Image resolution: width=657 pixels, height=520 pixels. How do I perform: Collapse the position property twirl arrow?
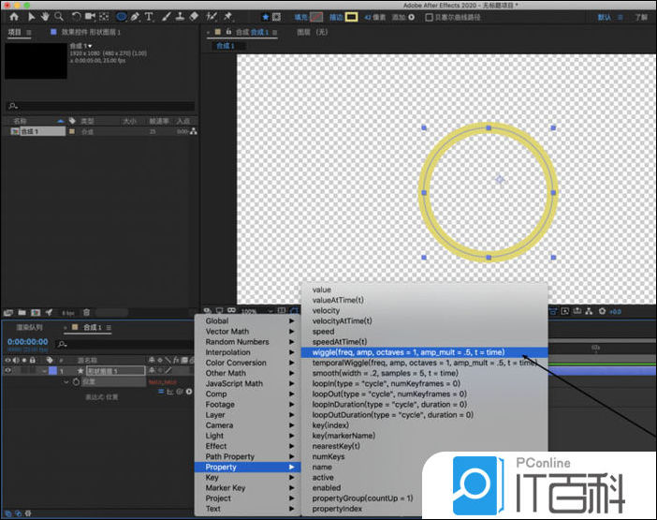[x=65, y=382]
